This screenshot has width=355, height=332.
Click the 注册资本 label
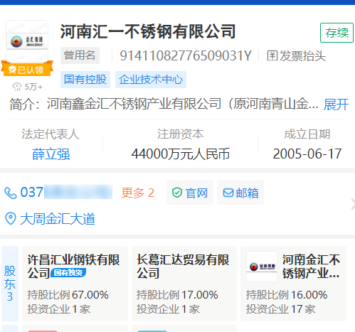181,134
